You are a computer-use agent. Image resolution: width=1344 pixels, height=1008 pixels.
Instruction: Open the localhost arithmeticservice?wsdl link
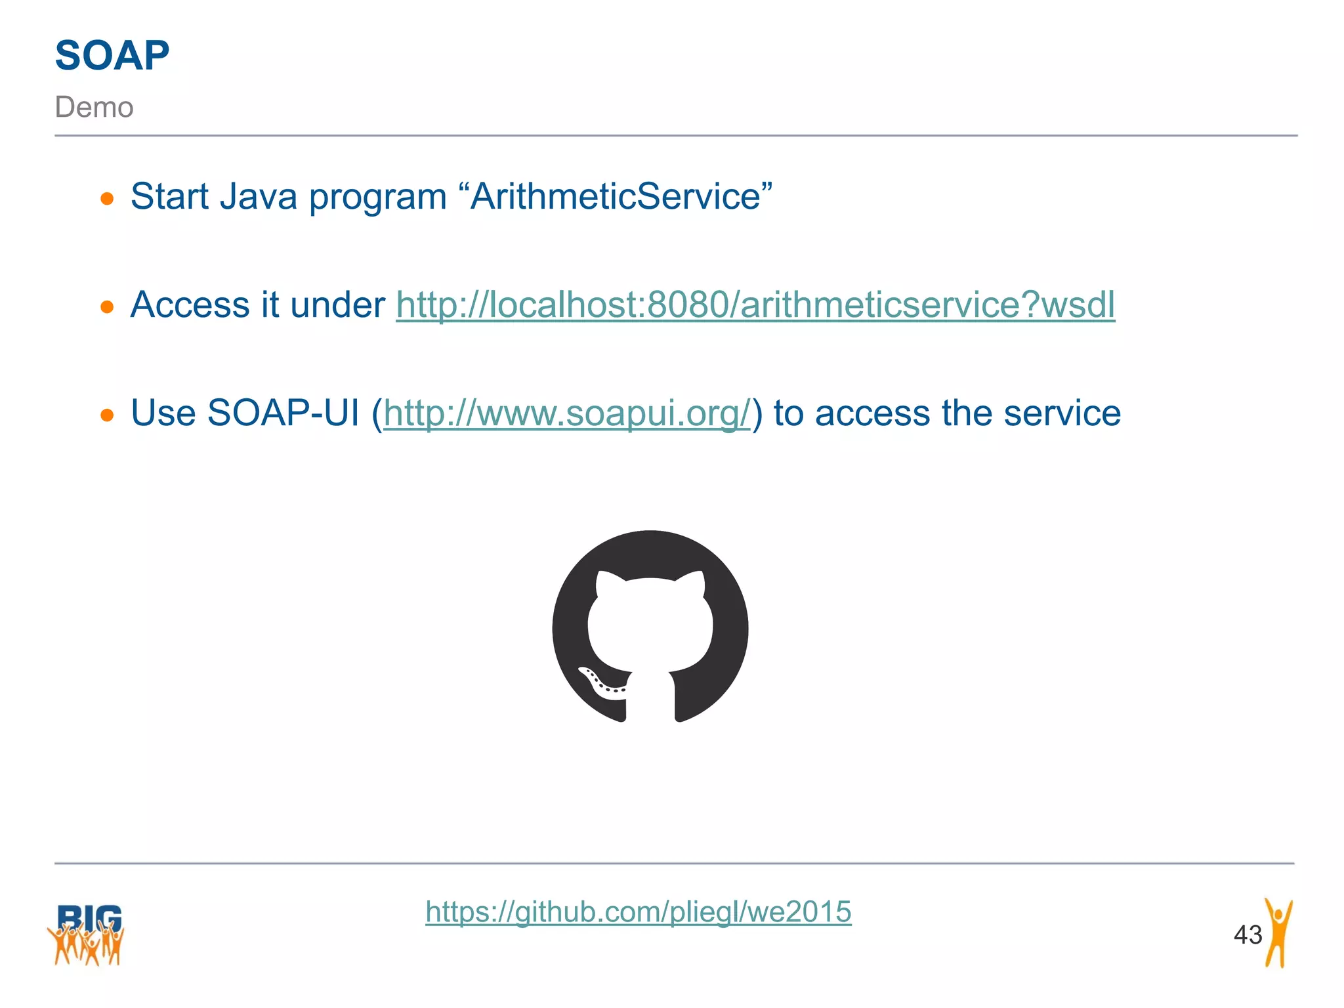pyautogui.click(x=755, y=305)
